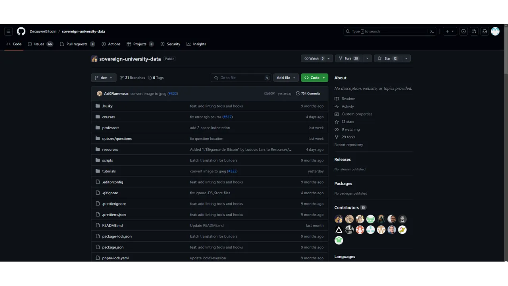Screen dimensions: 508x286
Task: Click the Custom properties icon
Action: (337, 114)
